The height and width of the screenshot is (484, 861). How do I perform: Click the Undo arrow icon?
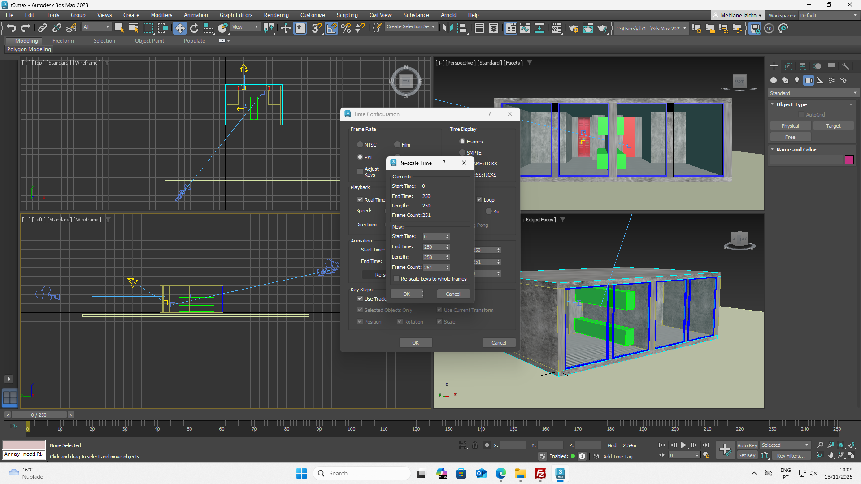(x=11, y=28)
